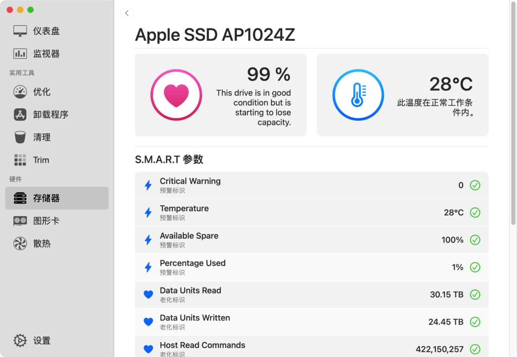Viewport: 517px width, 357px height.
Task: Click green checkmark for Available Spare
Action: tap(475, 240)
